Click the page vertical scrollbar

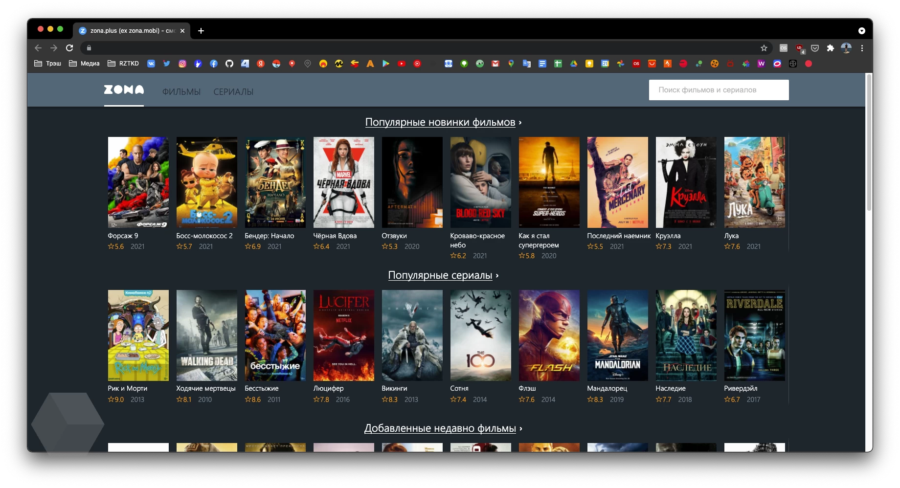click(869, 142)
